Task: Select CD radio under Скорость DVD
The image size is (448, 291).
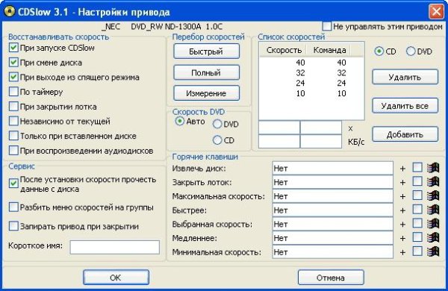Action: pos(217,140)
